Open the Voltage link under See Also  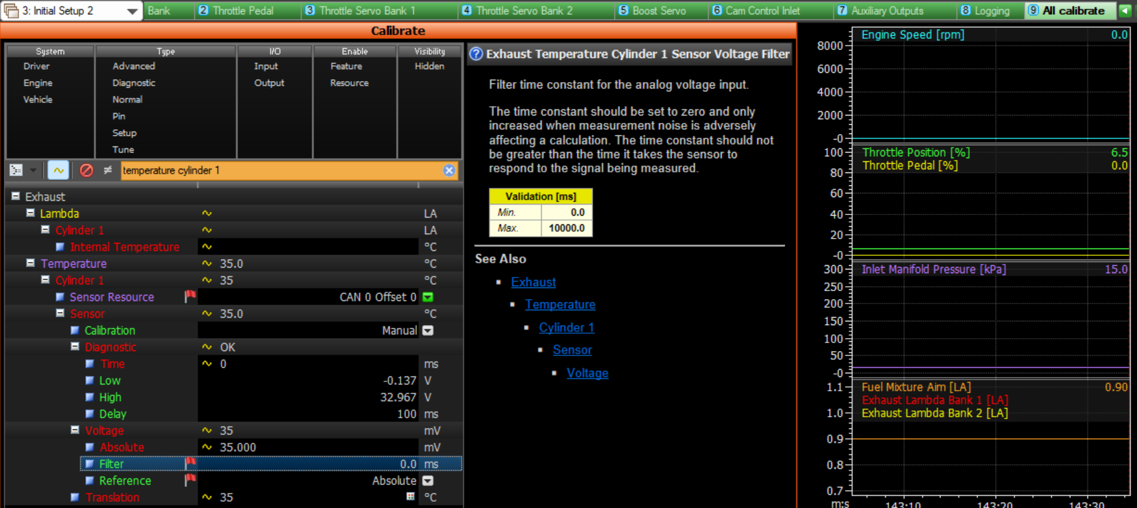coord(587,373)
